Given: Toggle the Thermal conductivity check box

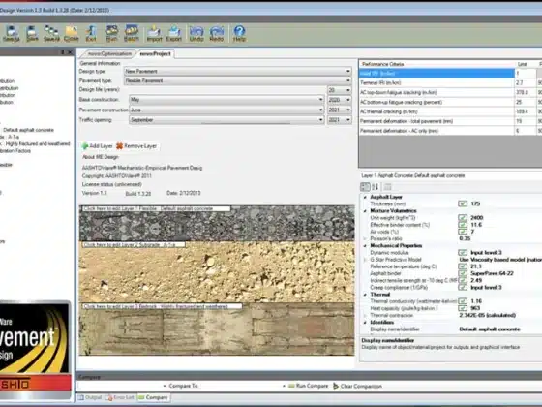Looking at the screenshot, I should coord(463,301).
